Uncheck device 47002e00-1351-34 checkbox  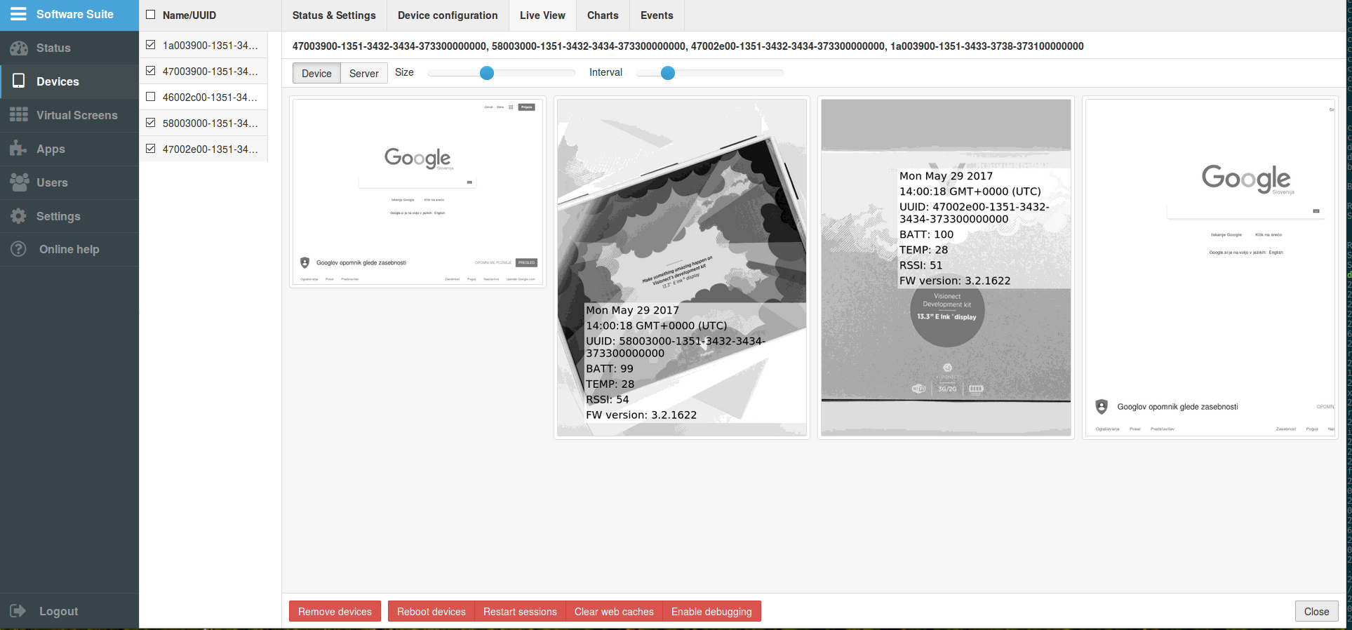(150, 149)
